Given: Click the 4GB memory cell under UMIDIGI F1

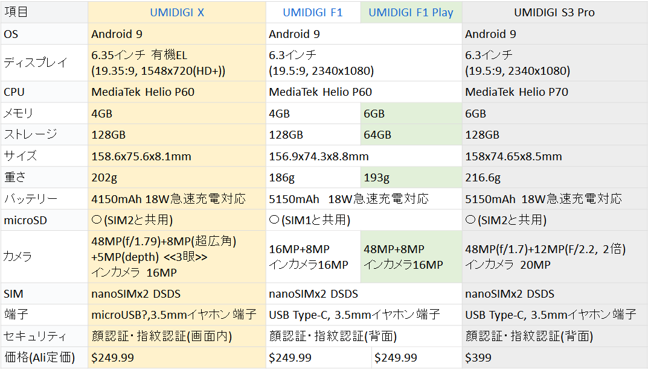Looking at the screenshot, I should tap(313, 113).
